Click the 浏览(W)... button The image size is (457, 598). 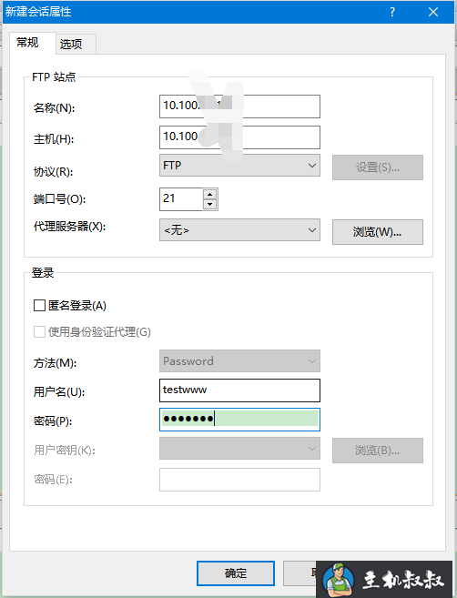pyautogui.click(x=377, y=231)
